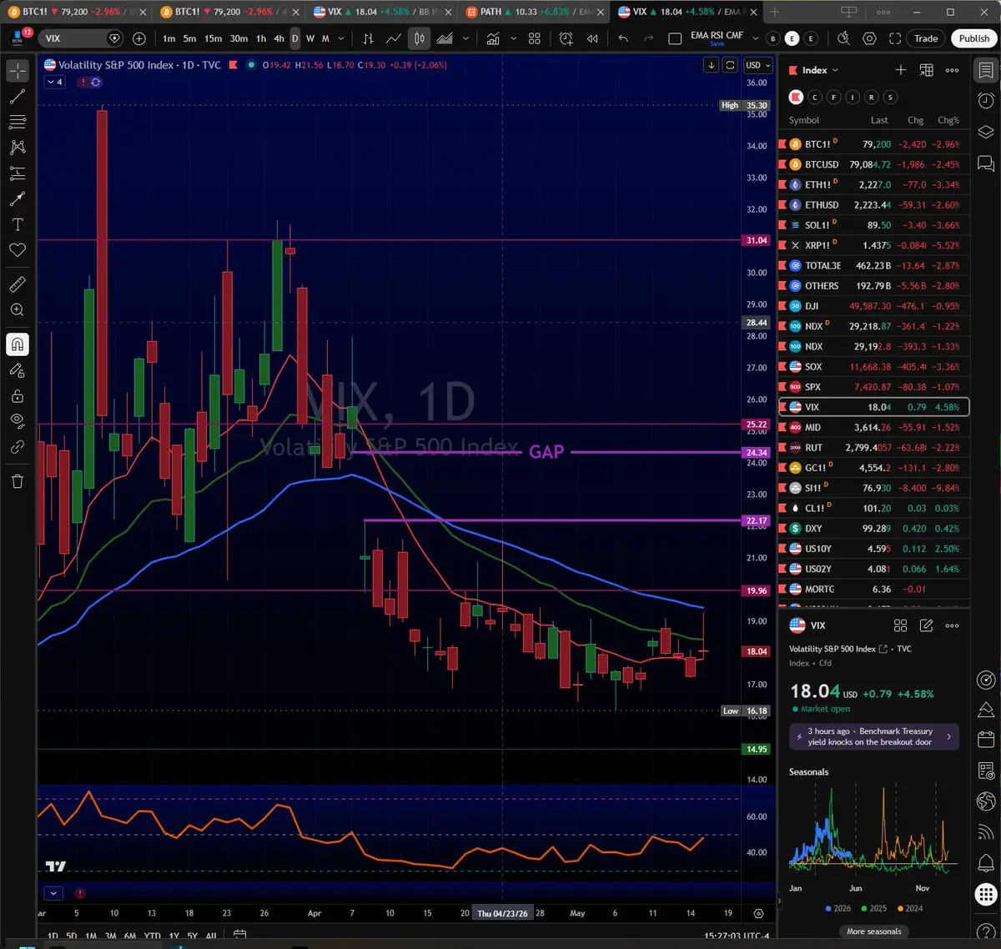Toggle the 2026 seasonals series
The image size is (1001, 949).
(x=838, y=908)
